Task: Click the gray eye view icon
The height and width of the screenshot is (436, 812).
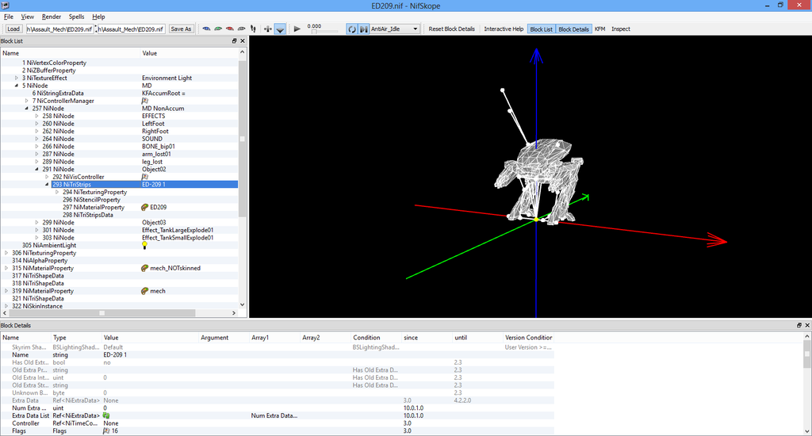Action: click(241, 29)
